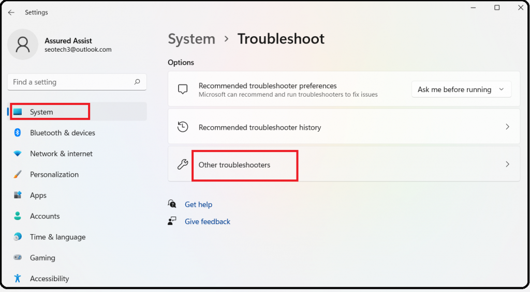530x292 pixels.
Task: Close the Settings window
Action: click(521, 7)
